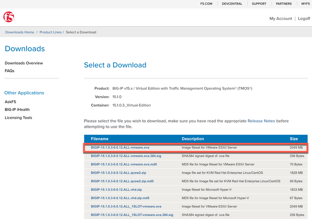Open AskF5 under Other Applications
Screen dimensions: 312x219
pos(10,102)
